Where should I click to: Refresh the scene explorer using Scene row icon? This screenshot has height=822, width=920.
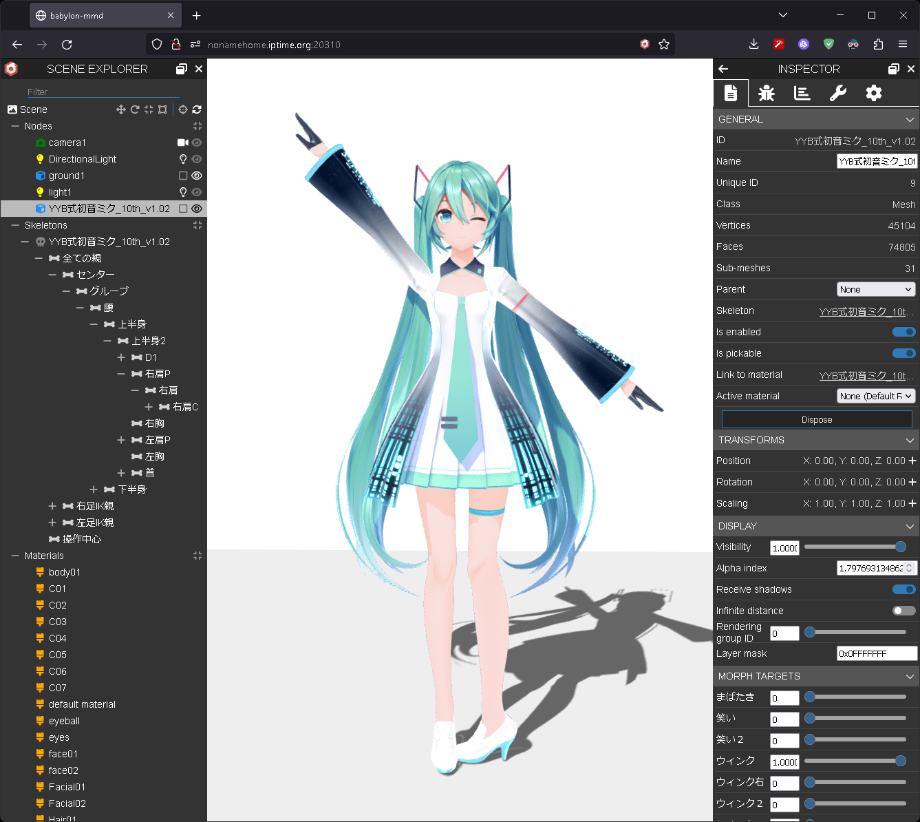[197, 109]
